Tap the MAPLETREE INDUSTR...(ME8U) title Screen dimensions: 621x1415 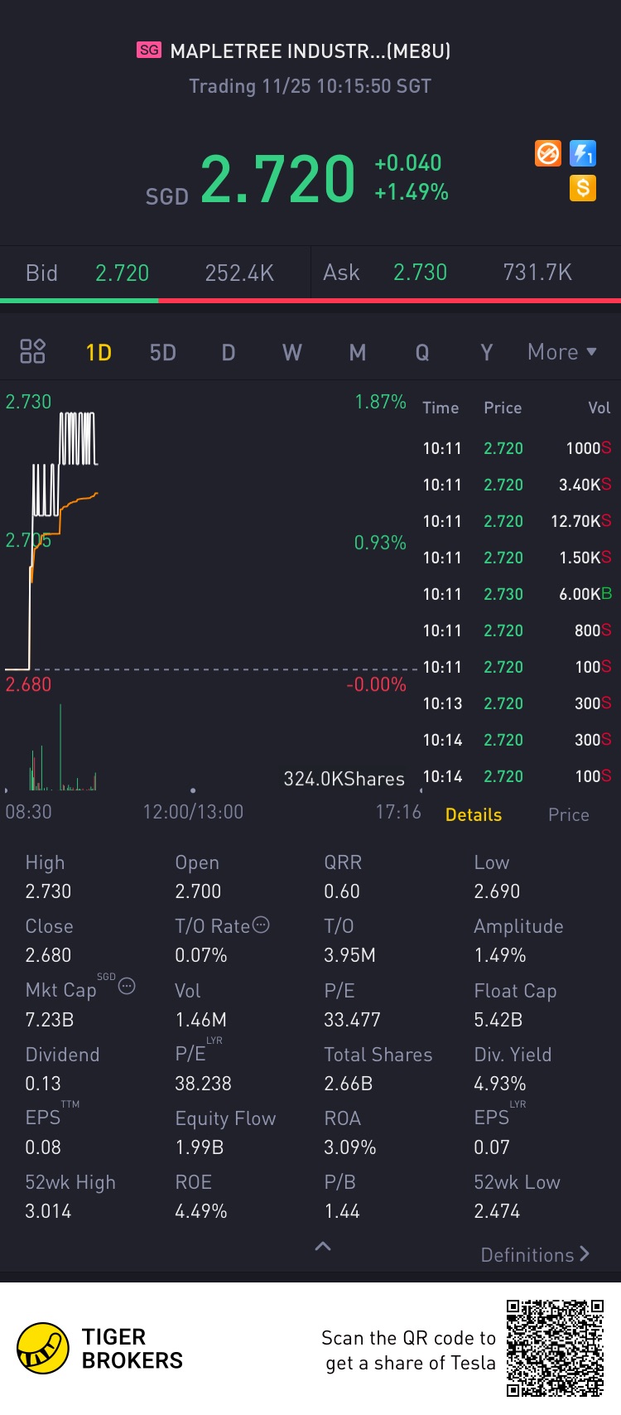tap(310, 51)
